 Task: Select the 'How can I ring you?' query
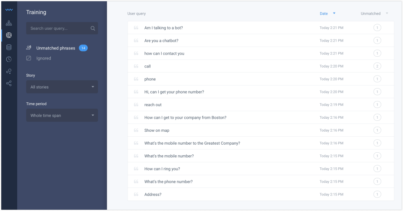162,169
